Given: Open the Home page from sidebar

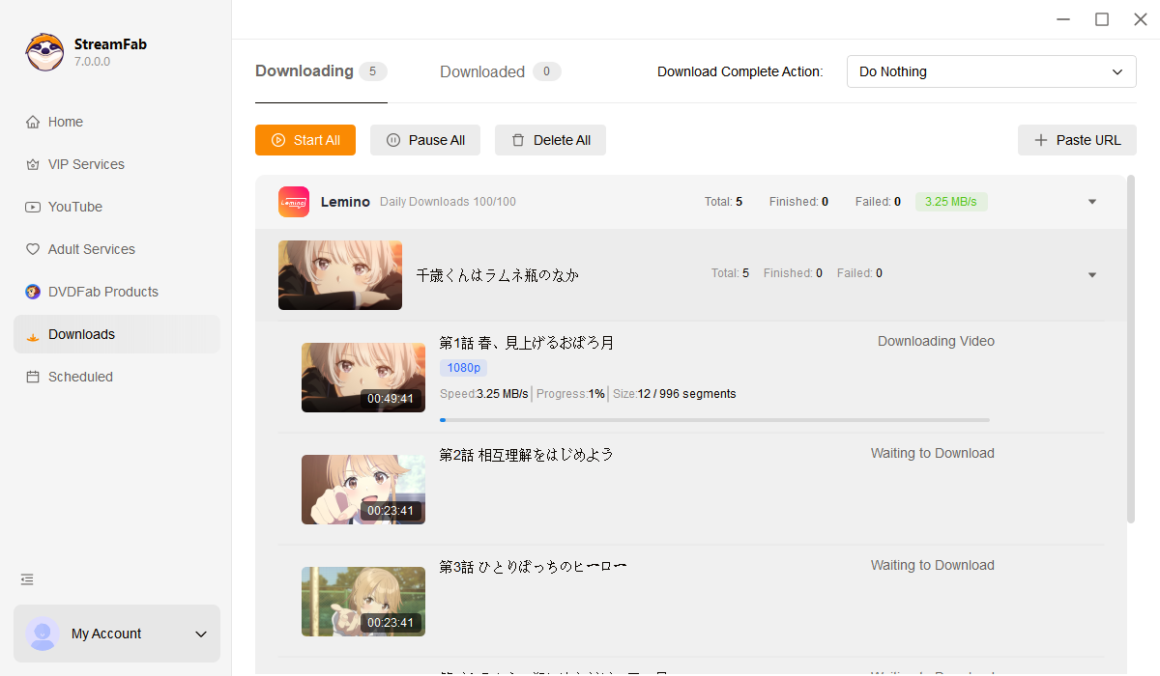Looking at the screenshot, I should pyautogui.click(x=65, y=122).
